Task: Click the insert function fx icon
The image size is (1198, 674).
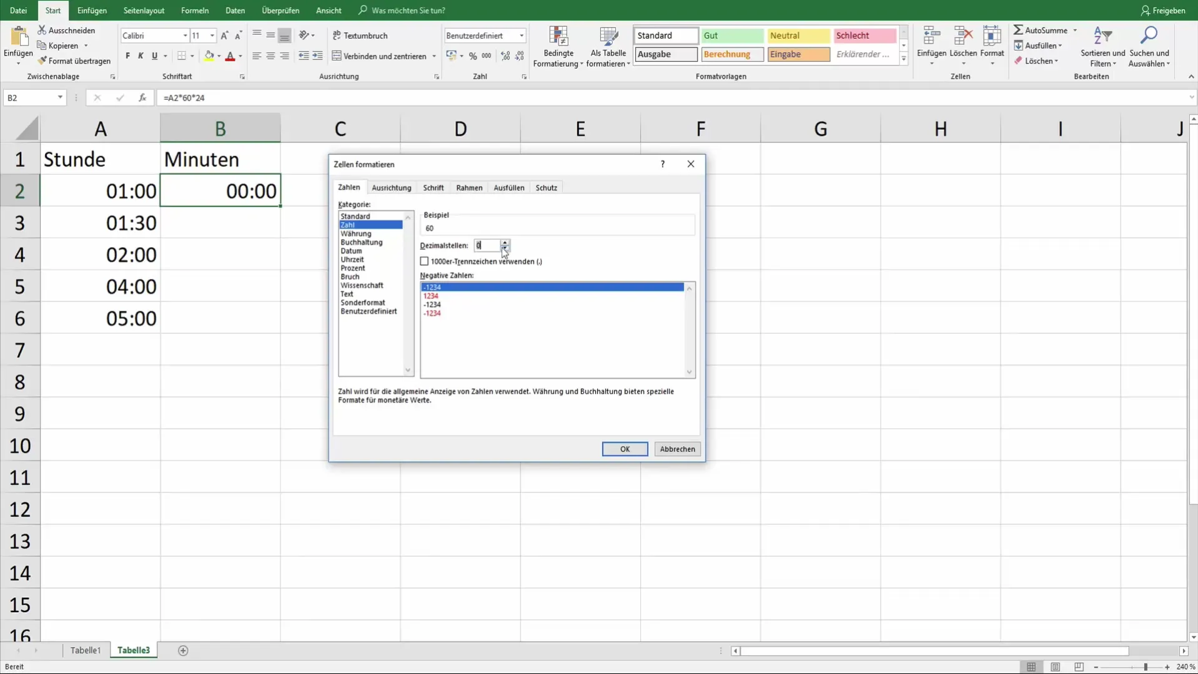Action: 142,97
